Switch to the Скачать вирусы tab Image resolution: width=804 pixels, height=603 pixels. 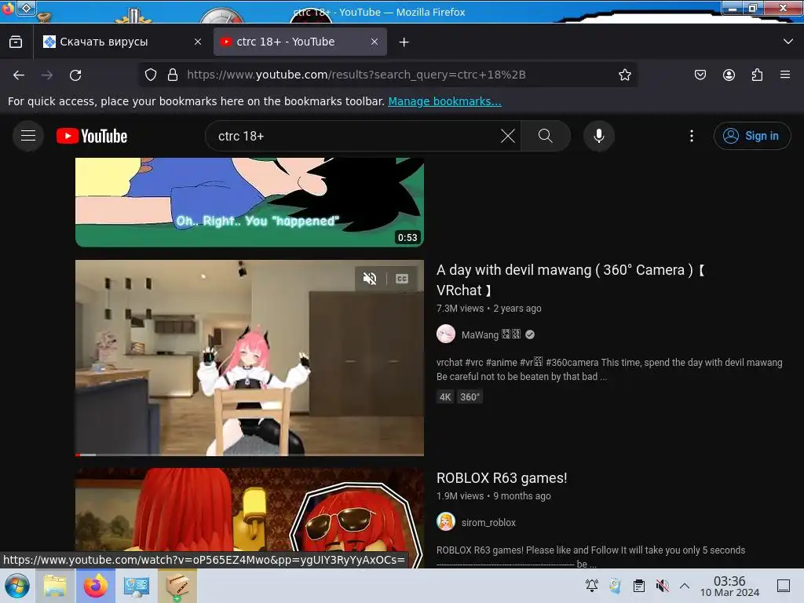tap(123, 42)
